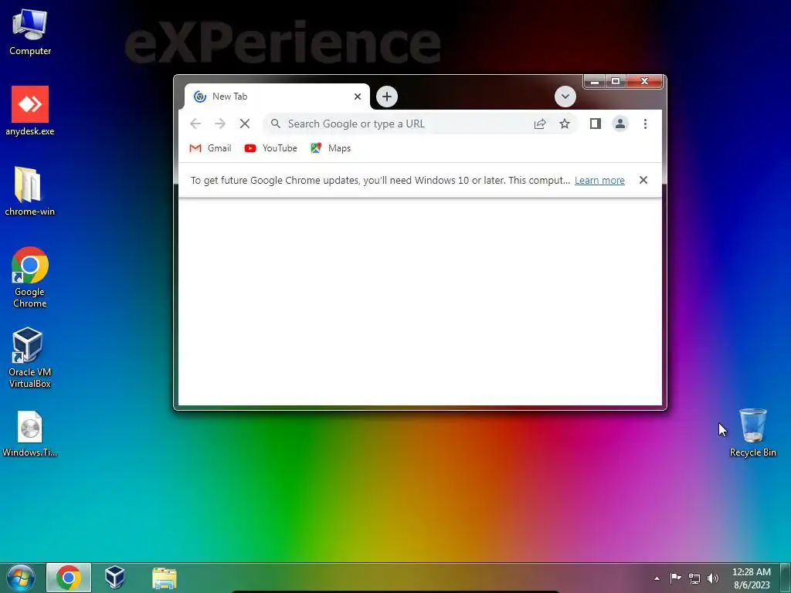
Task: Select the New Tab tab
Action: click(x=277, y=97)
